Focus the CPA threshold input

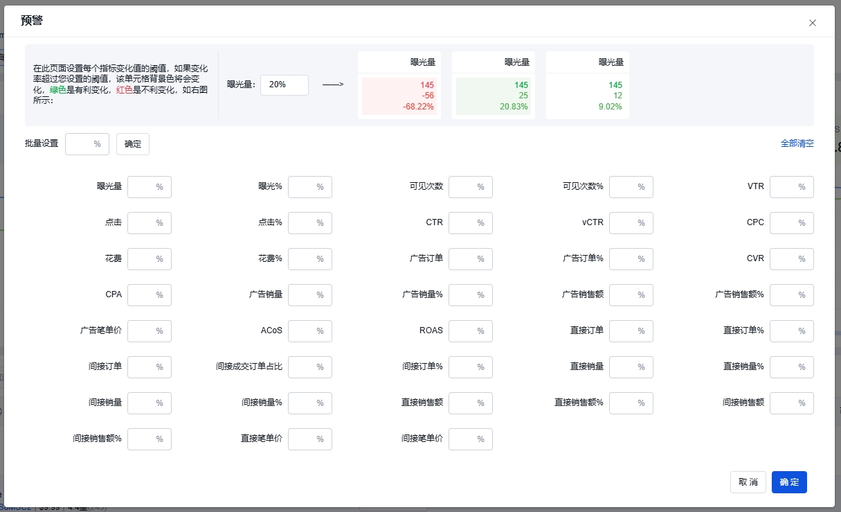(145, 295)
